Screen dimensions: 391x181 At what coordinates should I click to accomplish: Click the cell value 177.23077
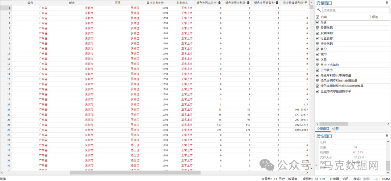point(295,115)
